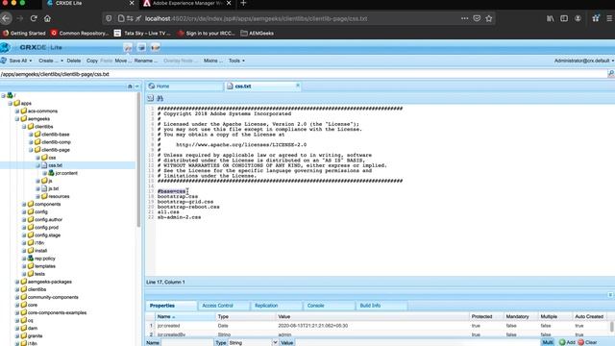Open browser library icon
The image size is (615, 346).
click(x=551, y=18)
